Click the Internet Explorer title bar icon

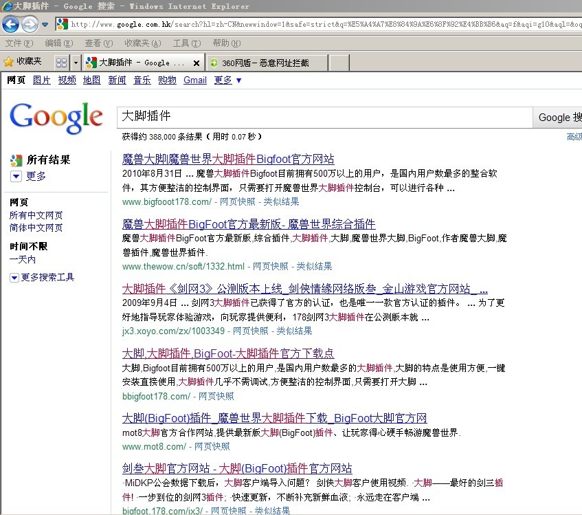pos(6,6)
